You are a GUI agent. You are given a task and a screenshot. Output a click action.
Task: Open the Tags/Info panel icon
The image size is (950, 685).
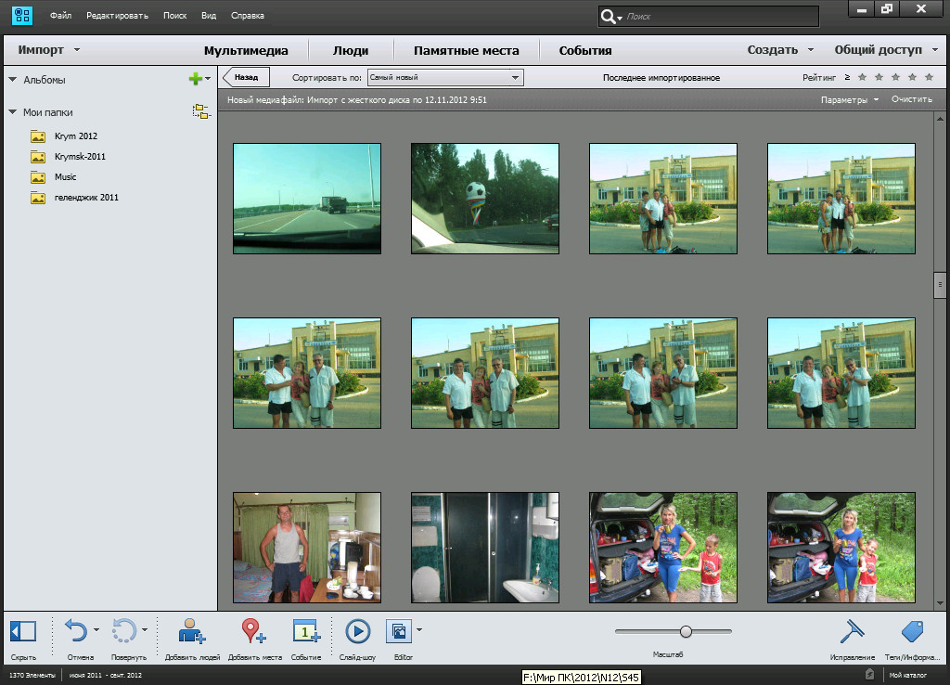911,632
